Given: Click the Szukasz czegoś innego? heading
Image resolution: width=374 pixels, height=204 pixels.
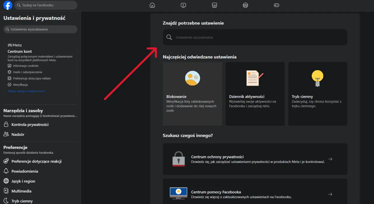Looking at the screenshot, I should [188, 136].
